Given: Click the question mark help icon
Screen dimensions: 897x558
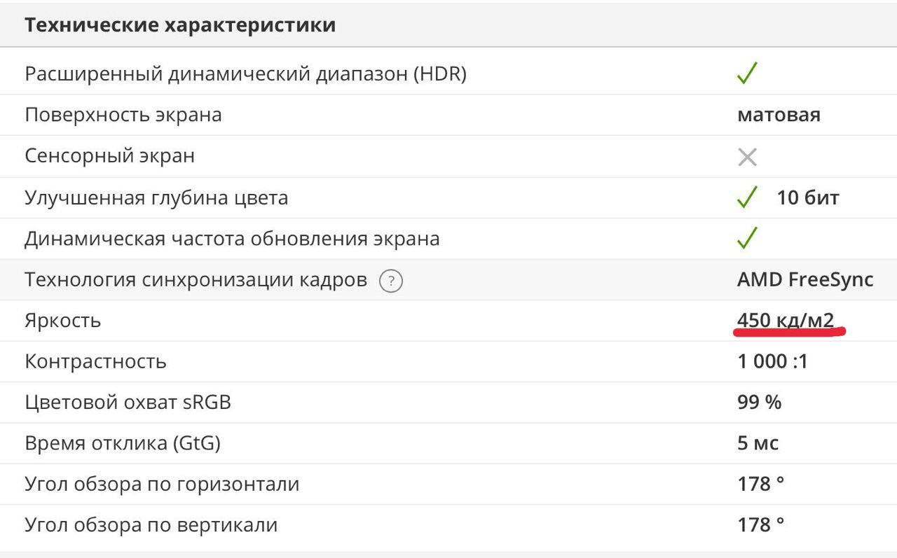Looking at the screenshot, I should [391, 281].
